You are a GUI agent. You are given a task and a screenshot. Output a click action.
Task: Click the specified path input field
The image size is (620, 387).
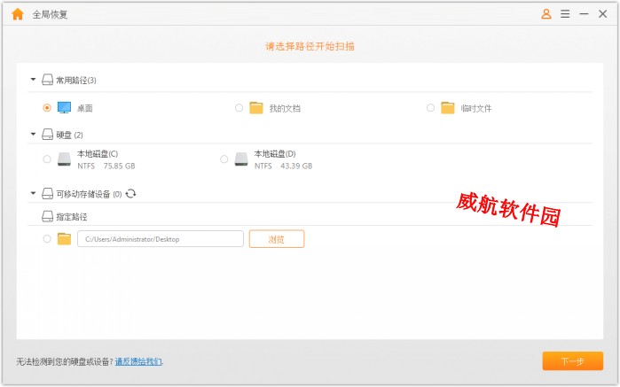coord(160,239)
